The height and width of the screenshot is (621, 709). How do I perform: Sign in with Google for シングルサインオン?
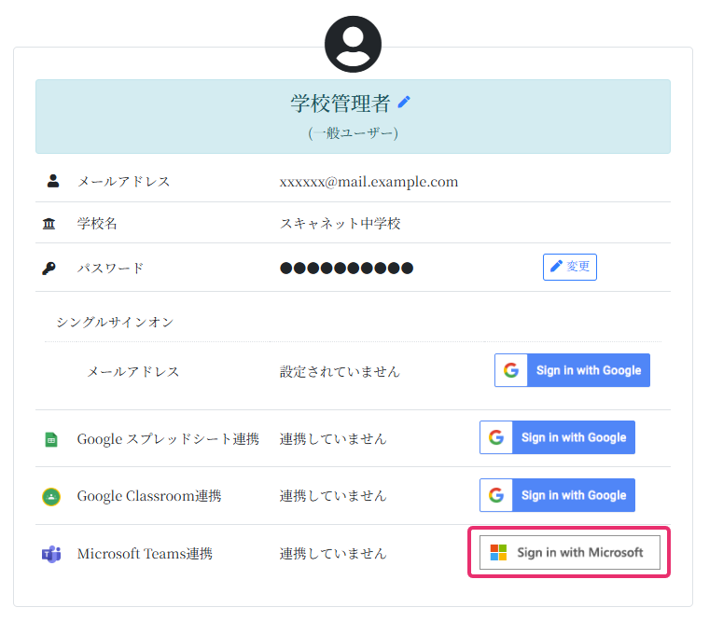point(572,370)
